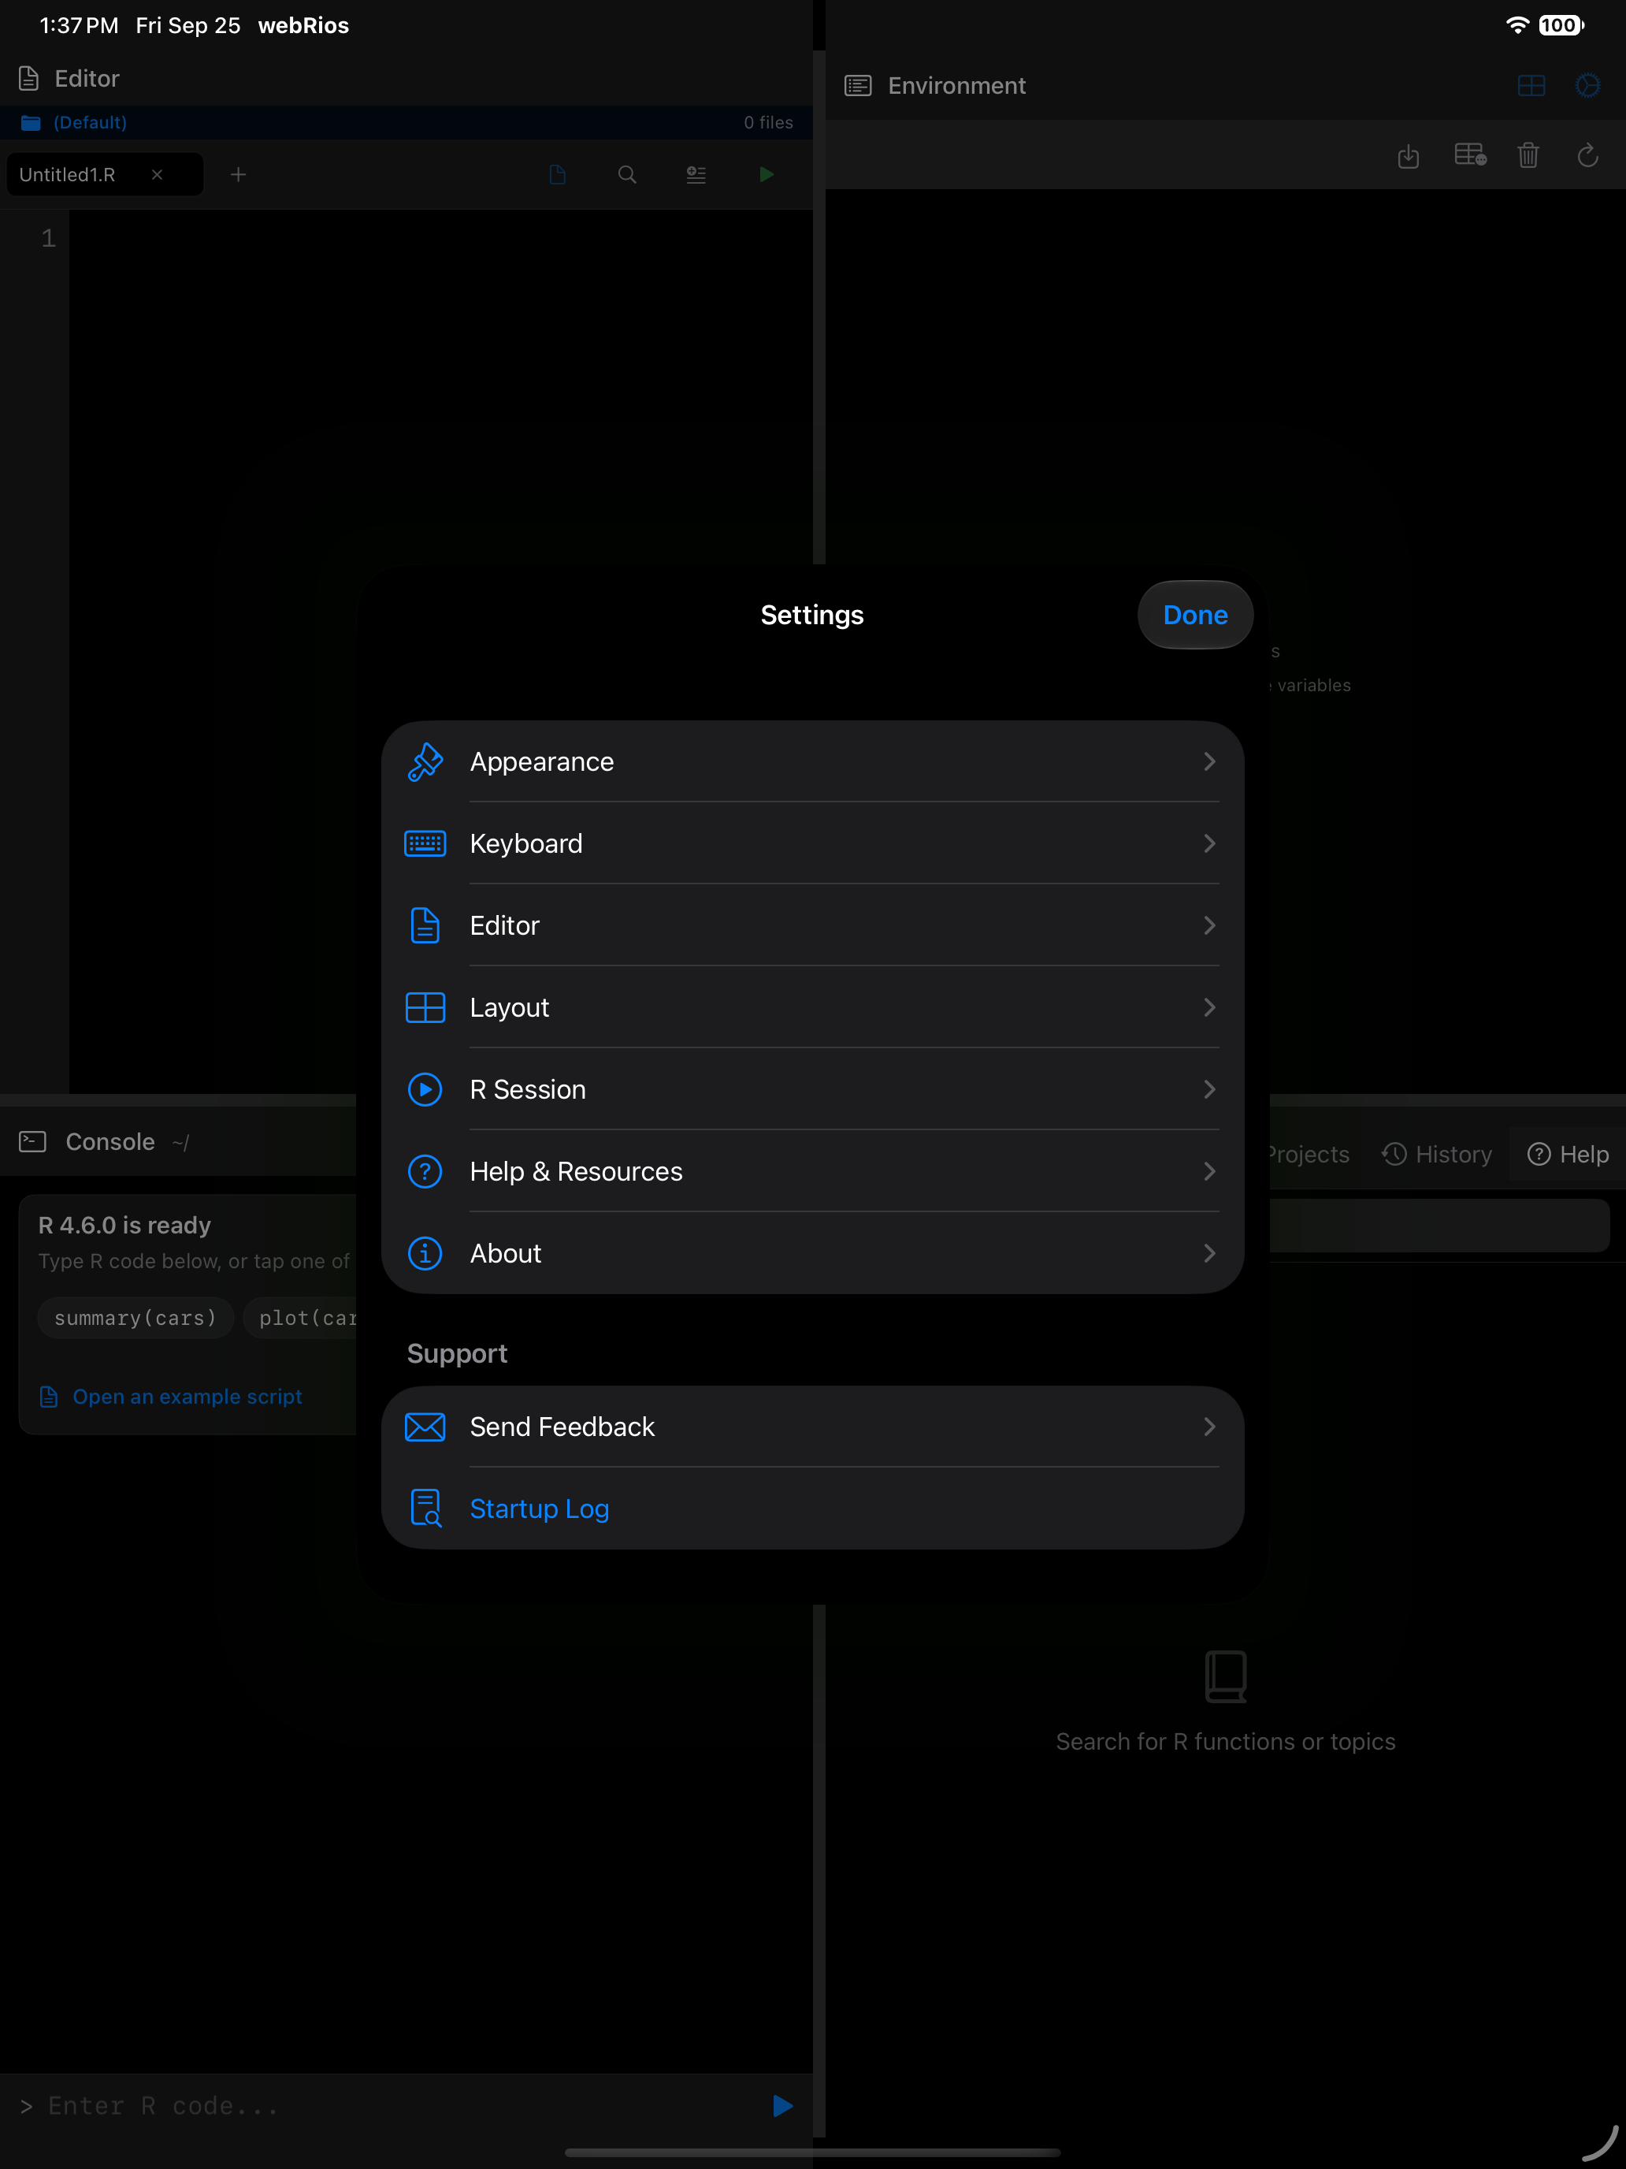Expand the Editor row chevron in Settings
The image size is (1626, 2169).
tap(1209, 925)
